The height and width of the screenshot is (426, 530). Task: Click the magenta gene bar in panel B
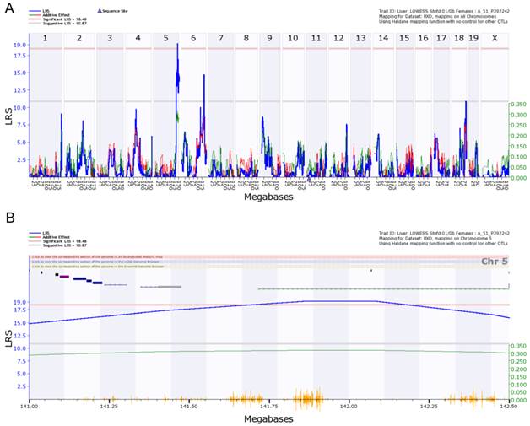pyautogui.click(x=64, y=276)
